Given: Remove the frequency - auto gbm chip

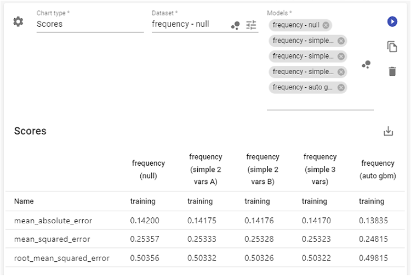Looking at the screenshot, I should (x=341, y=87).
